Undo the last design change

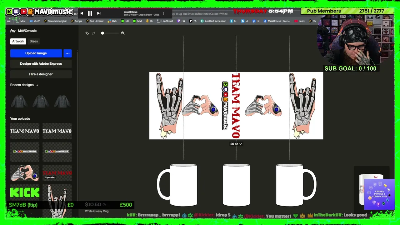pos(87,33)
